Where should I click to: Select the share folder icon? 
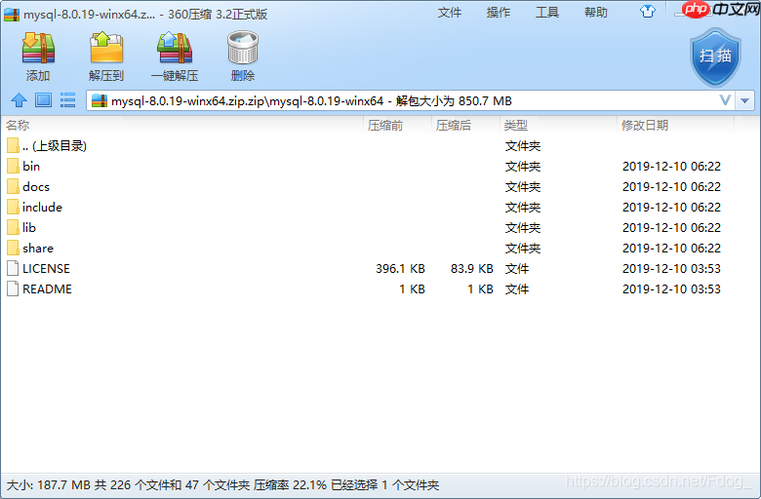coord(13,248)
